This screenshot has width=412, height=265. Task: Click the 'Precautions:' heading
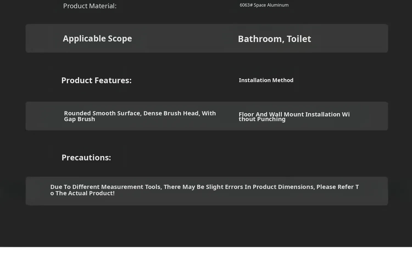(86, 157)
